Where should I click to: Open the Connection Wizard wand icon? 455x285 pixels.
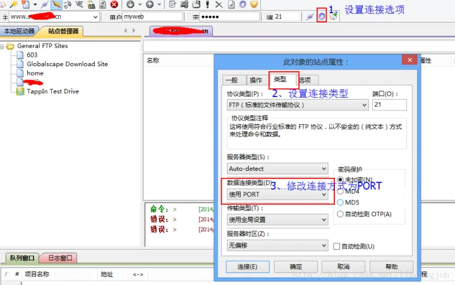pyautogui.click(x=13, y=4)
